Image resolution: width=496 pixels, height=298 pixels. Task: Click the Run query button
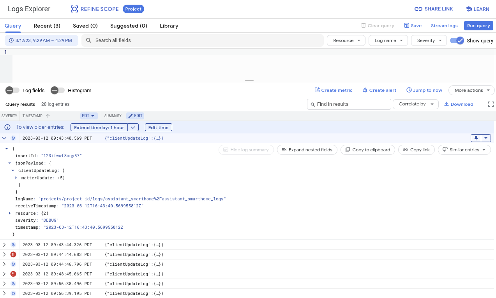pyautogui.click(x=478, y=25)
